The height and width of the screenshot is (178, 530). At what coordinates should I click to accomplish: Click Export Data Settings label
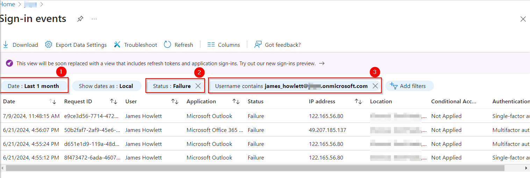tap(81, 45)
